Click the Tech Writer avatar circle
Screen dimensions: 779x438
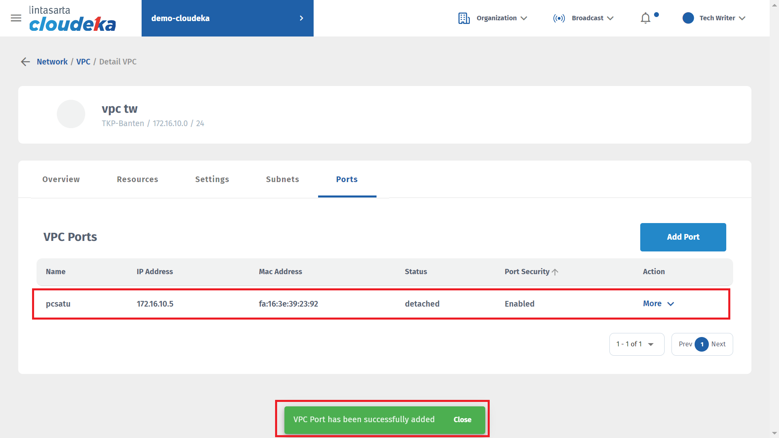[x=688, y=18]
